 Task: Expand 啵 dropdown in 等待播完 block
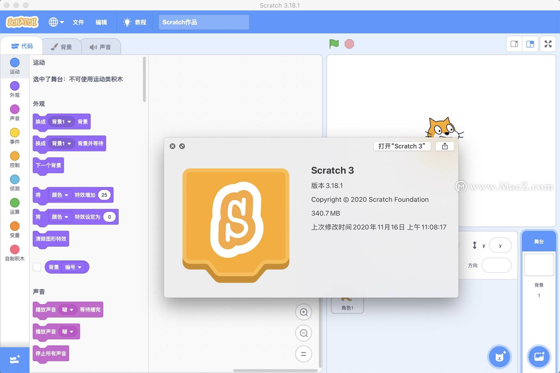[67, 310]
